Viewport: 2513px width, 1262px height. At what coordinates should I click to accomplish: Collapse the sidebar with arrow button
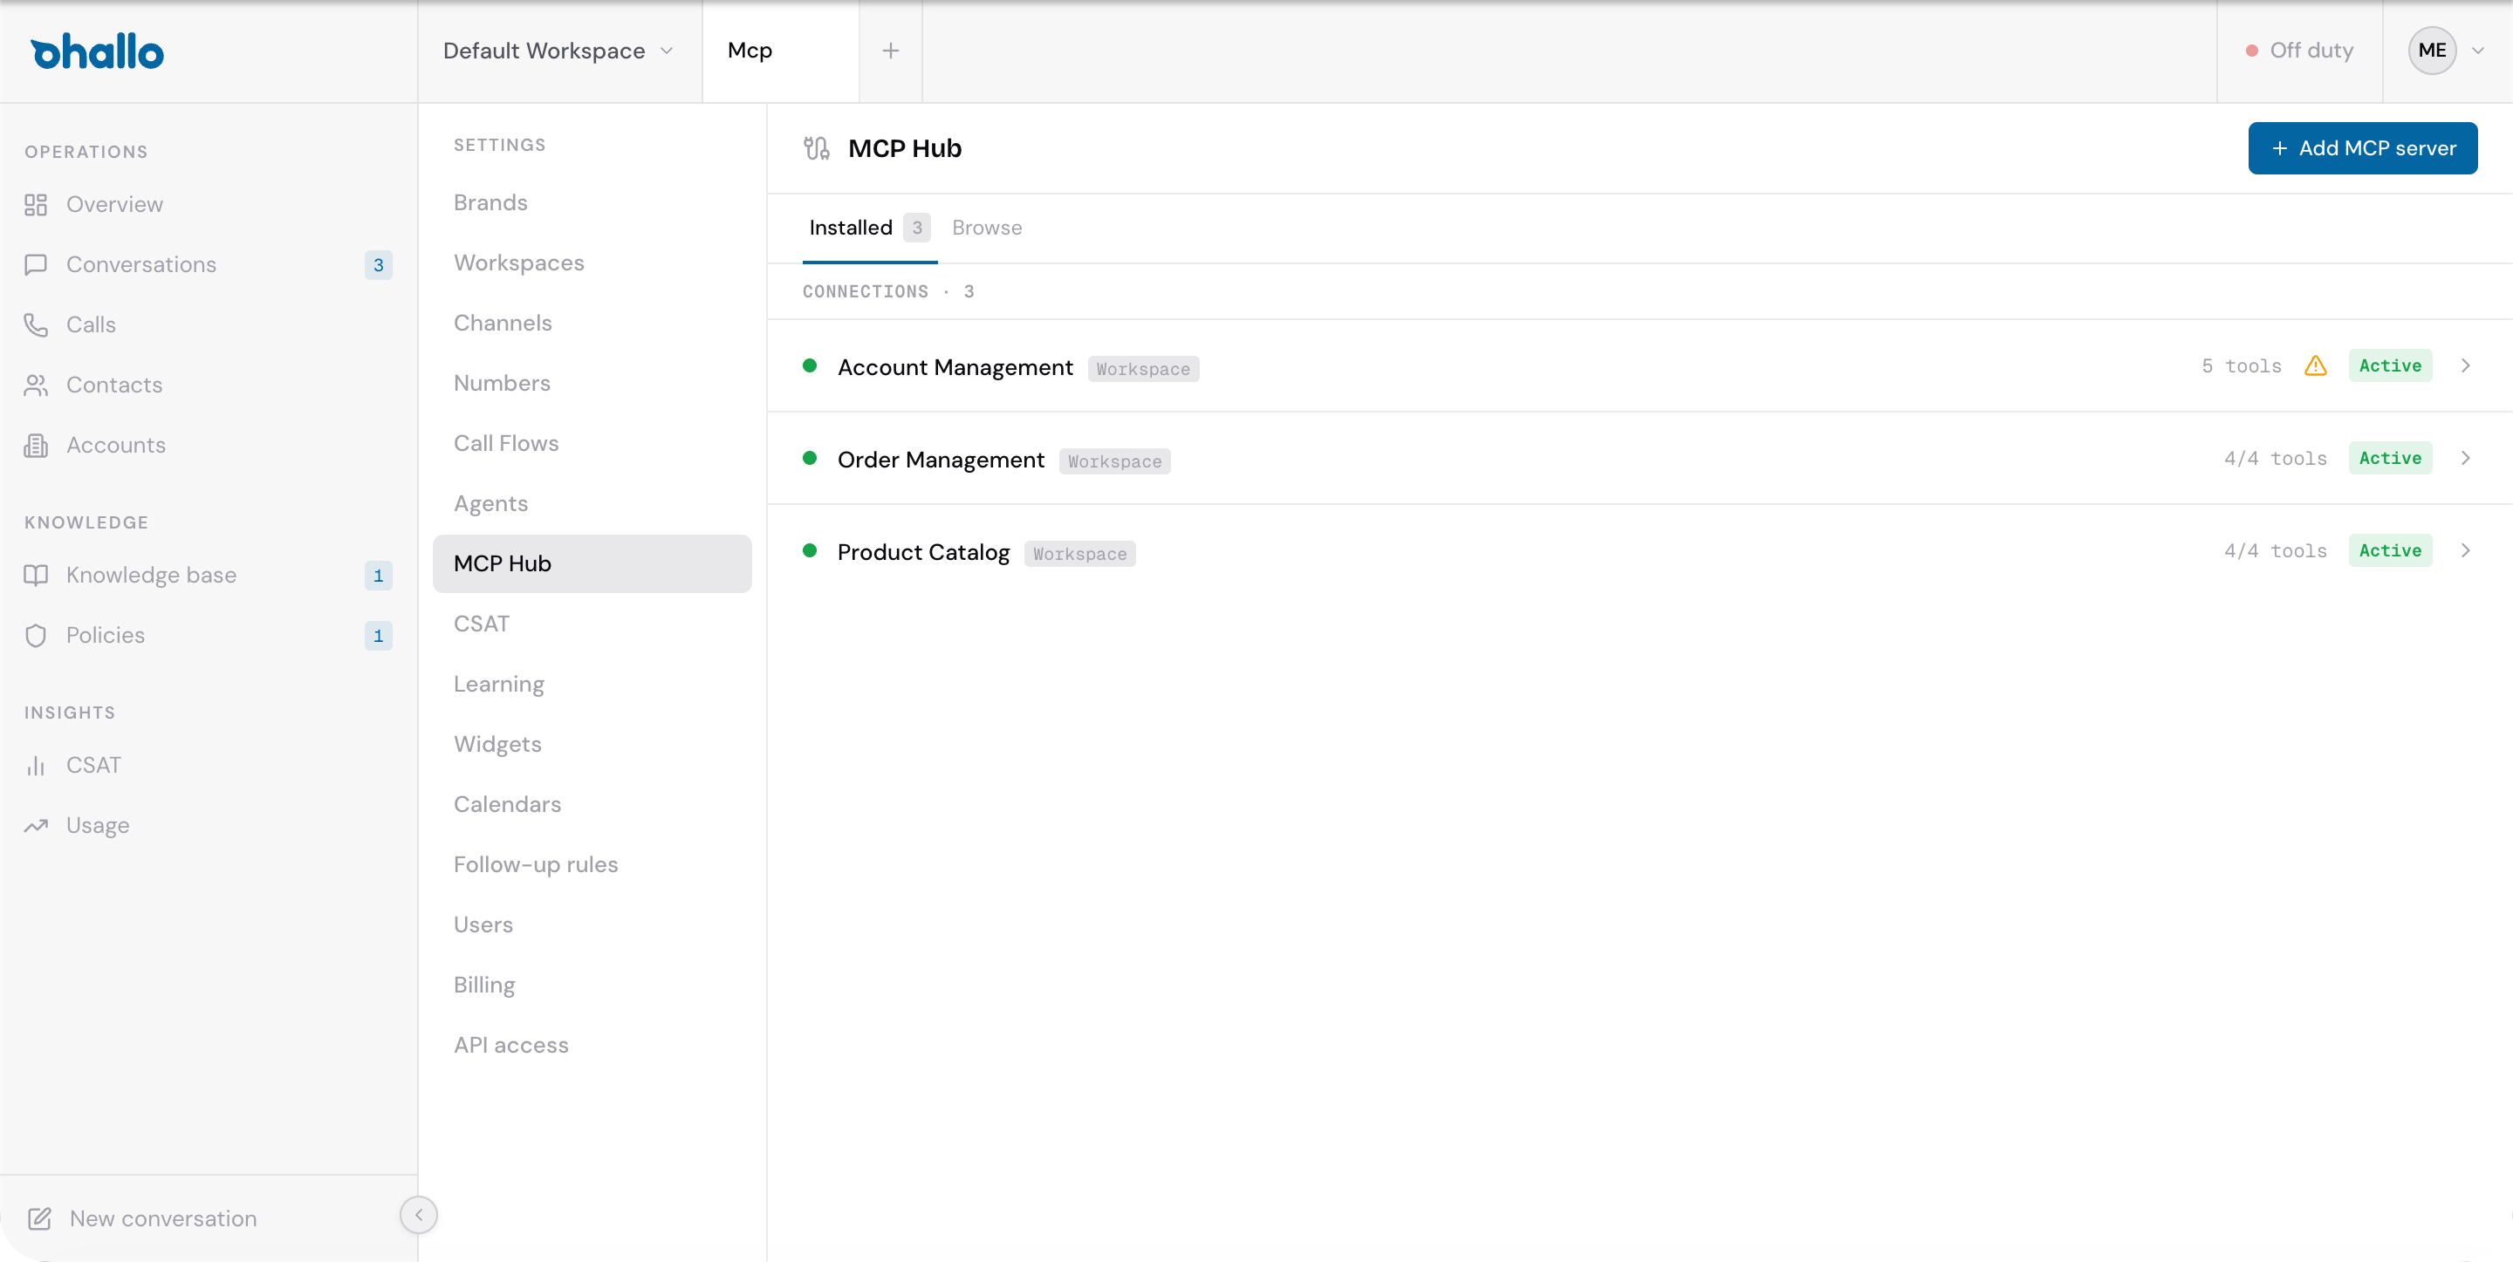point(419,1215)
